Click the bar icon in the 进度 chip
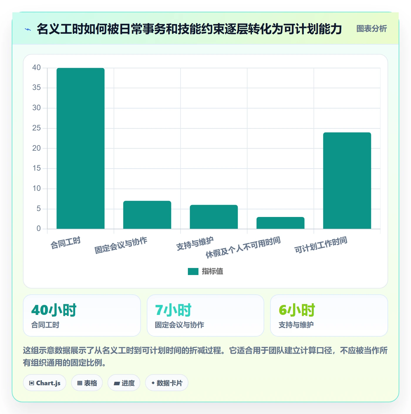 click(117, 383)
